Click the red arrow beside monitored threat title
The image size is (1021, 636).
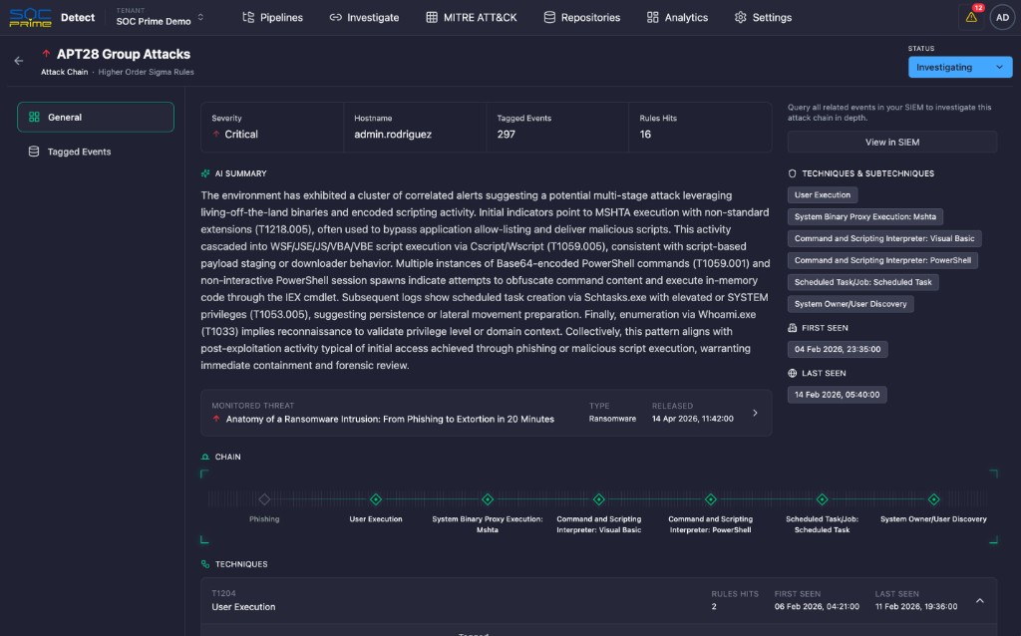pos(216,420)
